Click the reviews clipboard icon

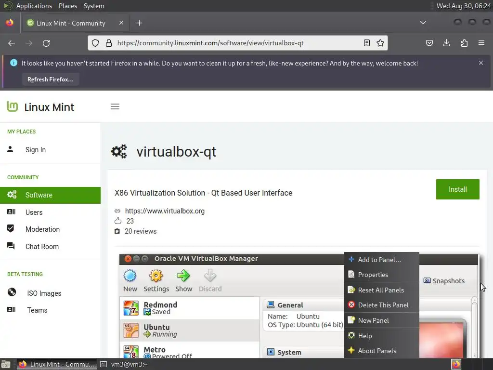pos(117,231)
